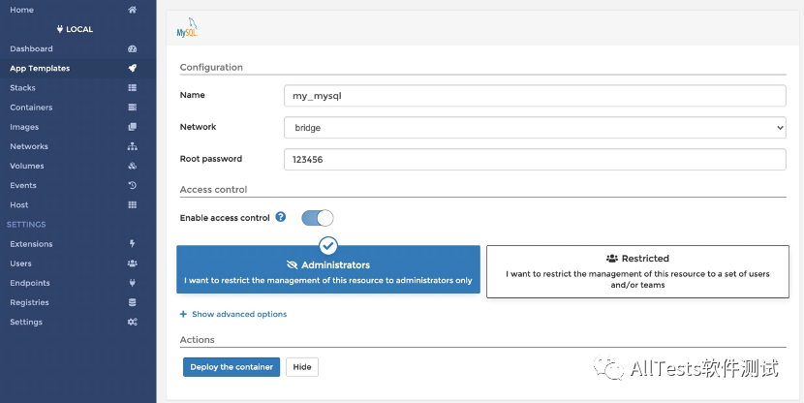Click the Host grid icon
The image size is (804, 403).
(133, 204)
